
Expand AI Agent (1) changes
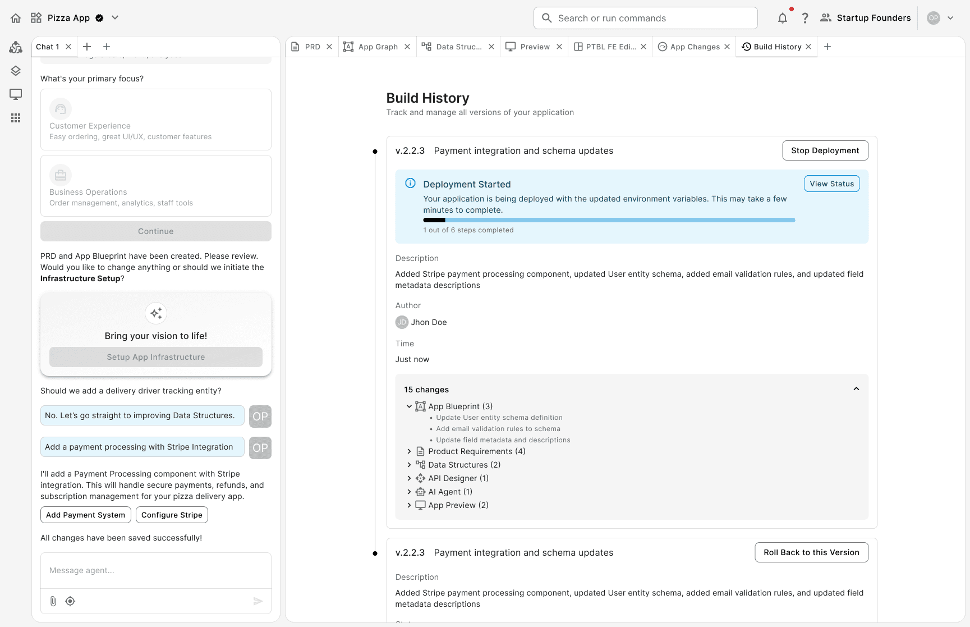(x=409, y=492)
